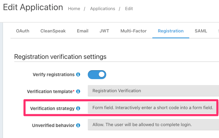Switch to the Multi-Factor tab

pos(134,31)
